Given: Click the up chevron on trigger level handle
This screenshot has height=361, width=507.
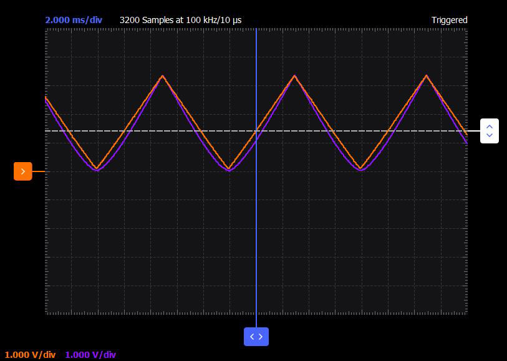Looking at the screenshot, I should (x=490, y=127).
